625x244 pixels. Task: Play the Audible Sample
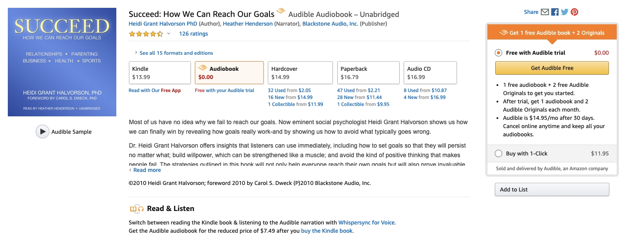[42, 132]
